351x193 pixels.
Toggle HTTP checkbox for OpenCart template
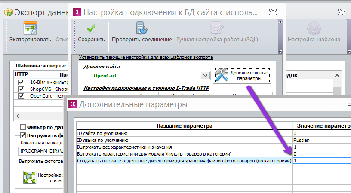[21, 96]
